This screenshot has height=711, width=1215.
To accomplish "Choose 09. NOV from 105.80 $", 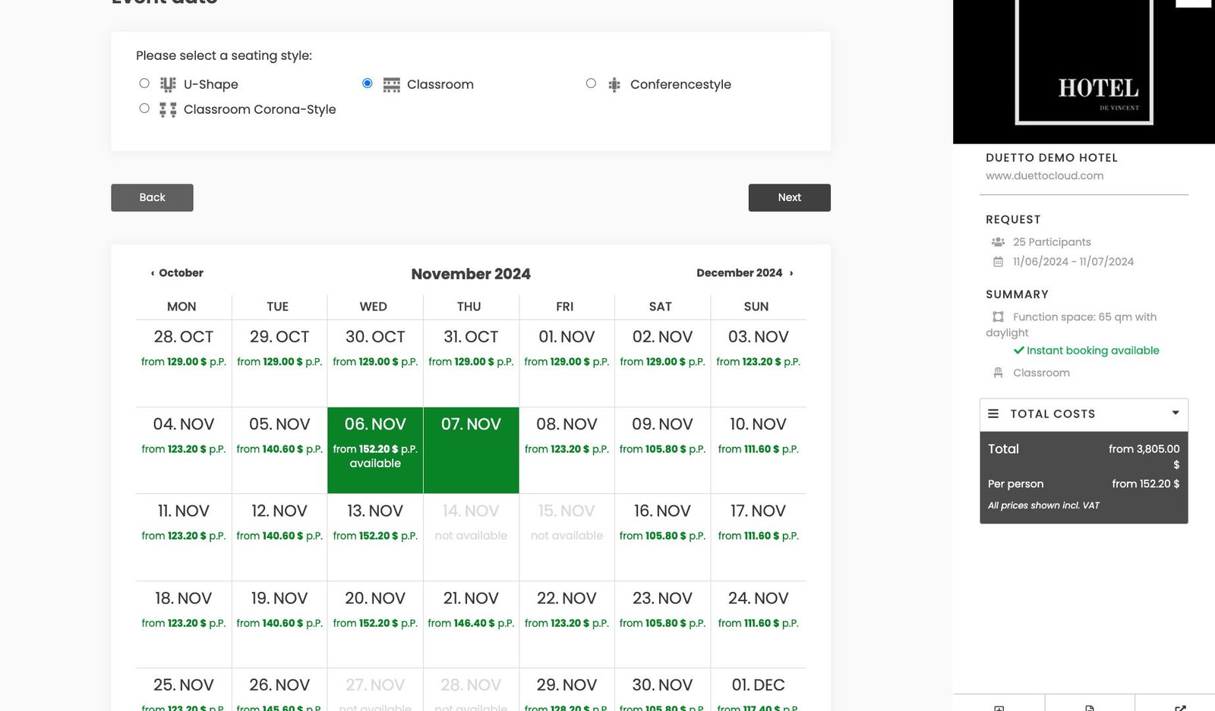I will tap(662, 450).
